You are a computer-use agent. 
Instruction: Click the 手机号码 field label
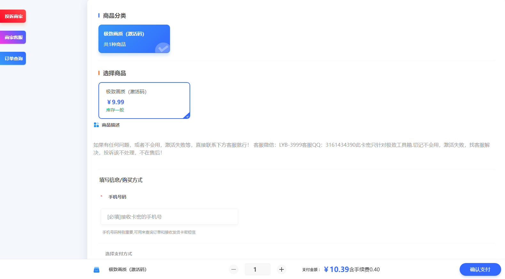pos(117,197)
